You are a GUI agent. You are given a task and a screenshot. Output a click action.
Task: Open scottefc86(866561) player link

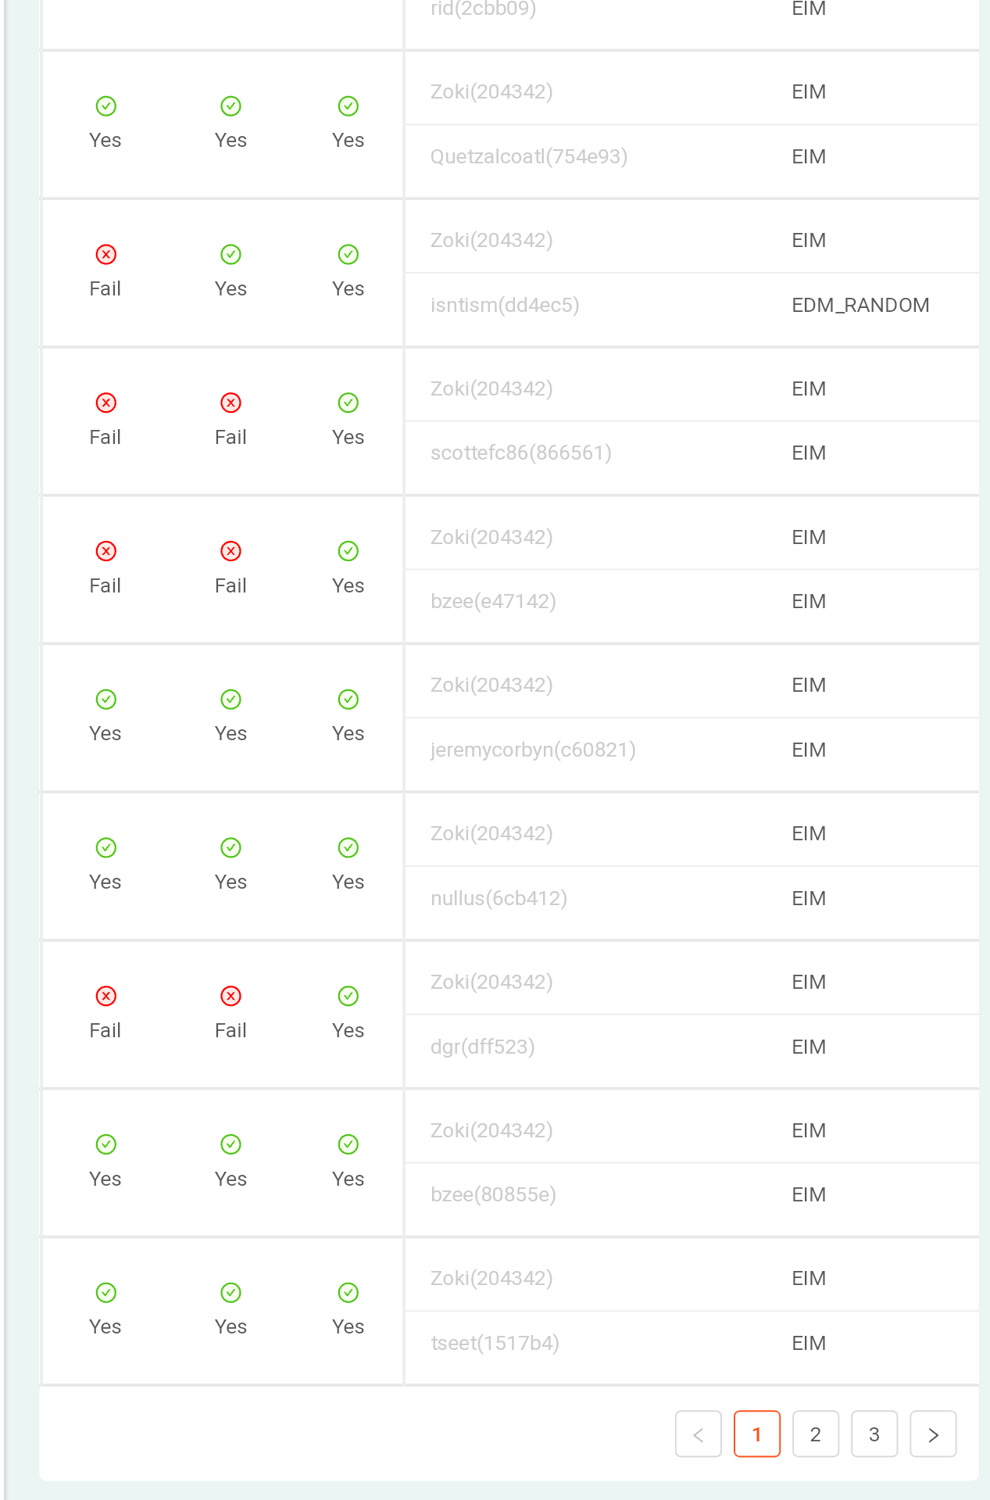(x=520, y=453)
